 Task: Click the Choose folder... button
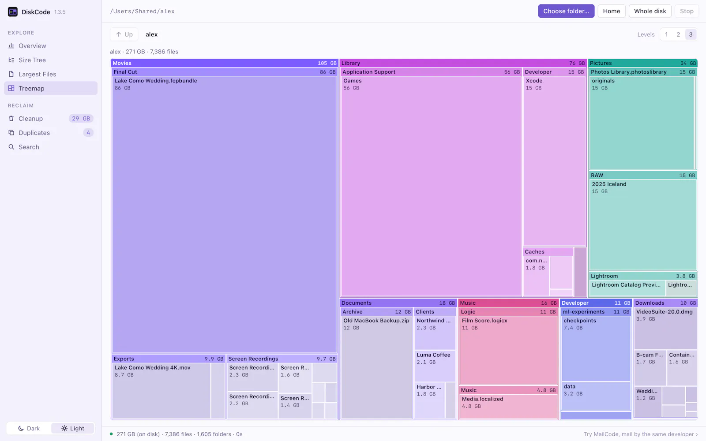click(x=566, y=11)
